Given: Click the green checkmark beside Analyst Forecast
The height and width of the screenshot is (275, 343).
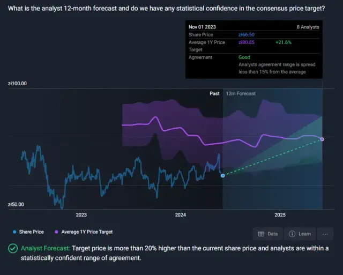Looking at the screenshot, I should [x=12, y=249].
